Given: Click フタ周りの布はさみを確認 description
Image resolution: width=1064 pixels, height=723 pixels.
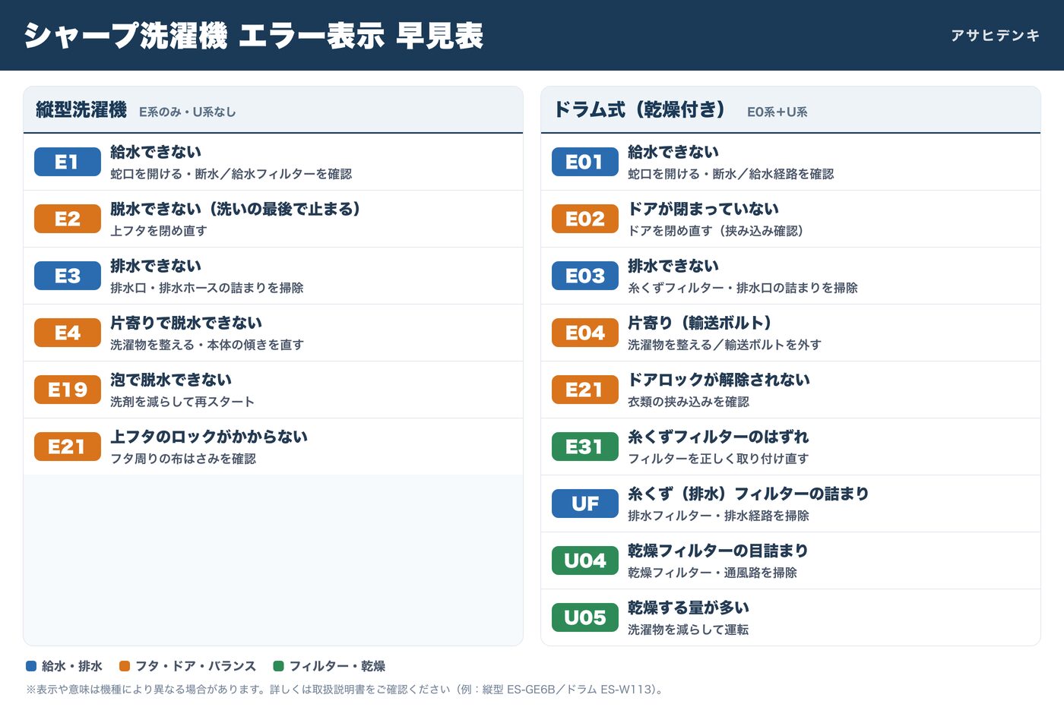Looking at the screenshot, I should 183,459.
